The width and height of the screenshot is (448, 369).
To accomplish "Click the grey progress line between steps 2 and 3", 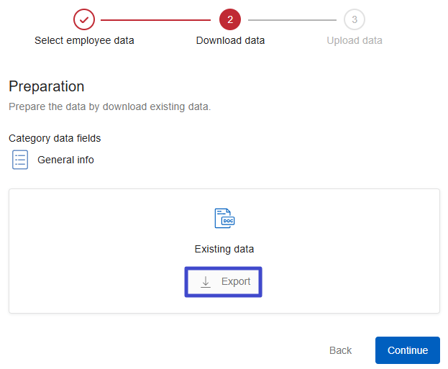I will click(x=293, y=19).
